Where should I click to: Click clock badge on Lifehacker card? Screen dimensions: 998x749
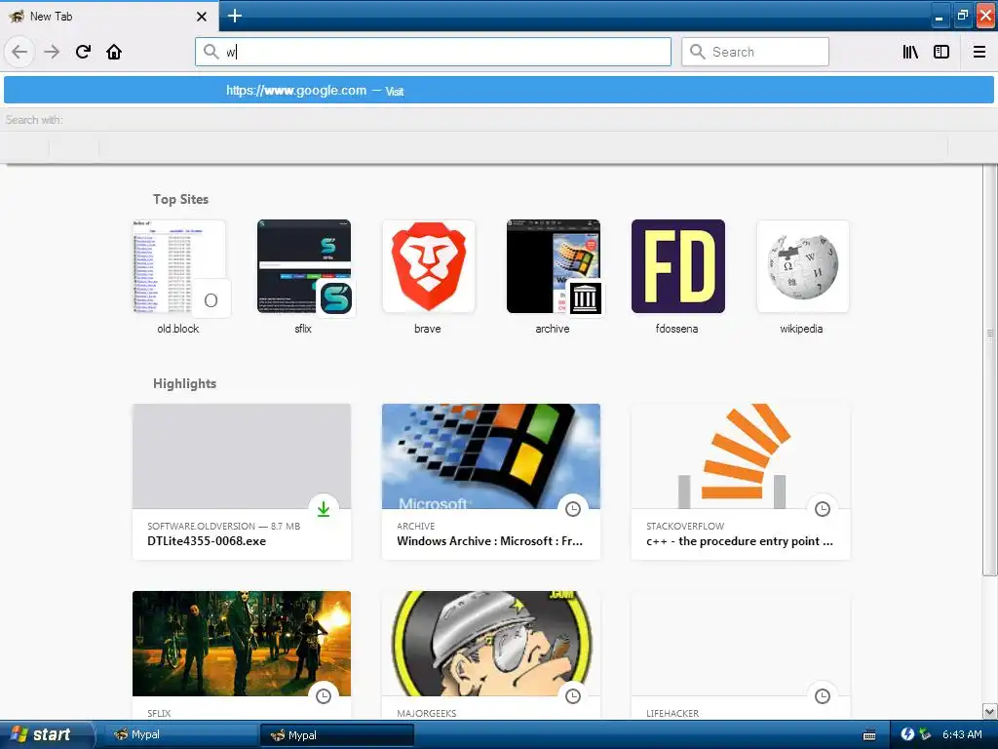coord(823,695)
